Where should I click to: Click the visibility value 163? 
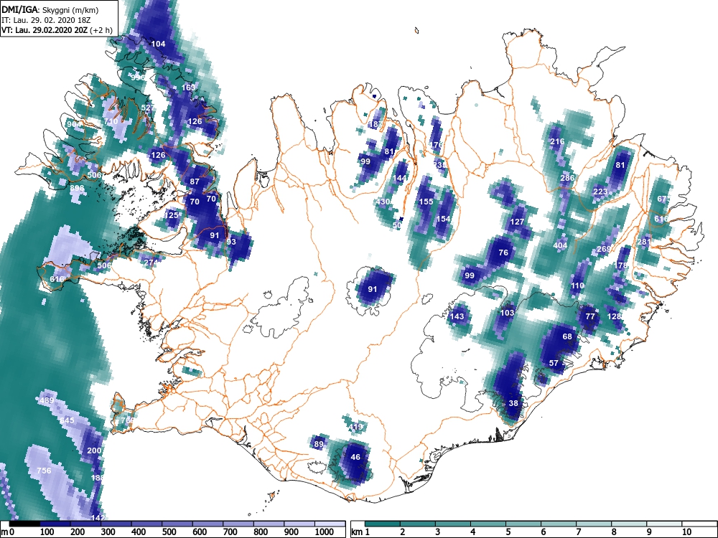(188, 88)
